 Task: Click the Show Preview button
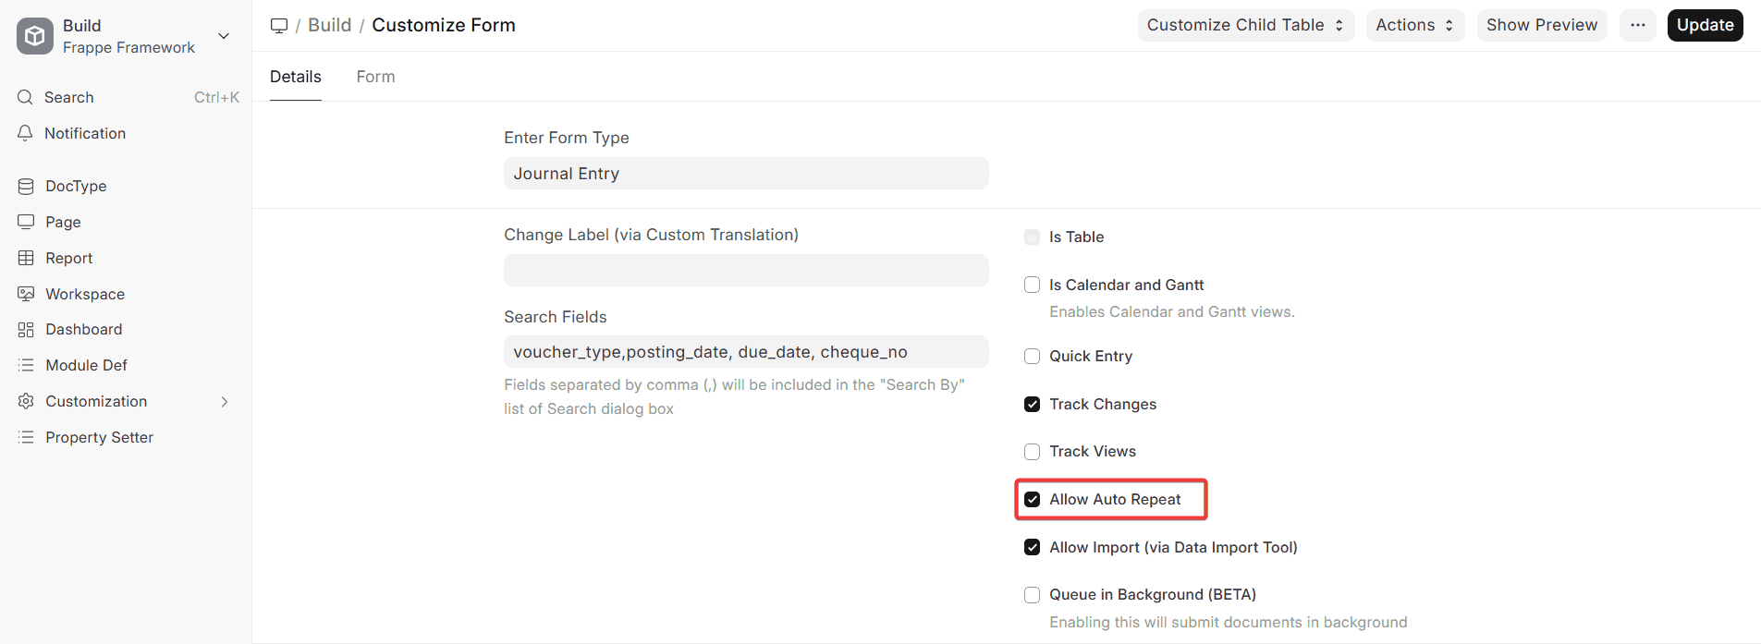(x=1542, y=25)
